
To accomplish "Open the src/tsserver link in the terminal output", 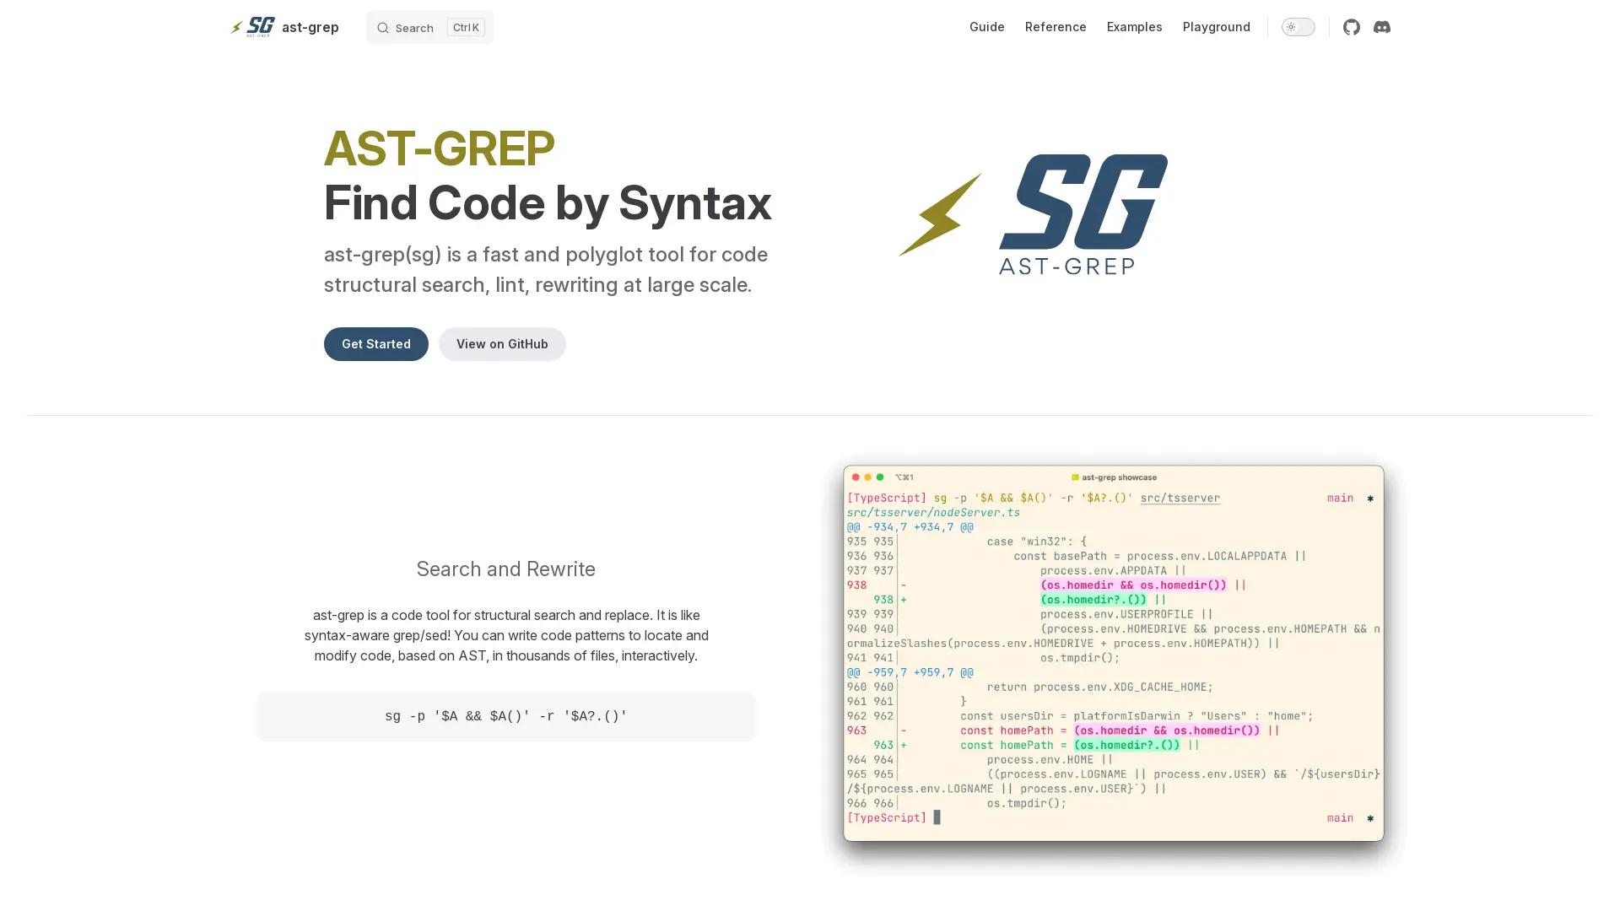I will 1180,498.
